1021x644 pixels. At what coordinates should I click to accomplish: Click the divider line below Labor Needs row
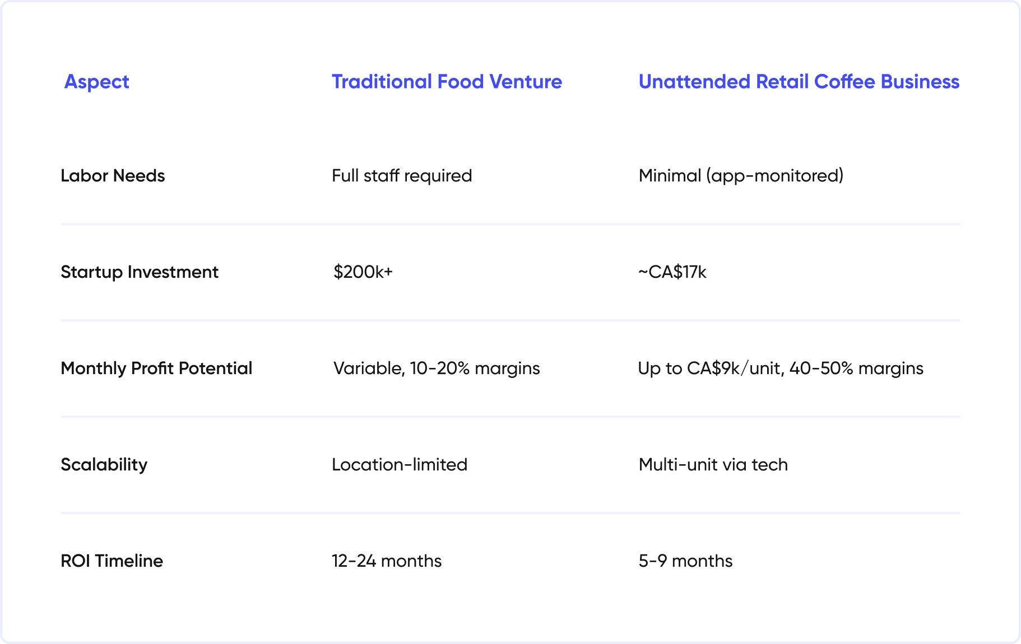pos(510,224)
